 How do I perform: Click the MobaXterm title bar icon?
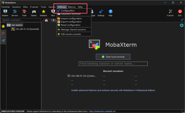point(3,2)
